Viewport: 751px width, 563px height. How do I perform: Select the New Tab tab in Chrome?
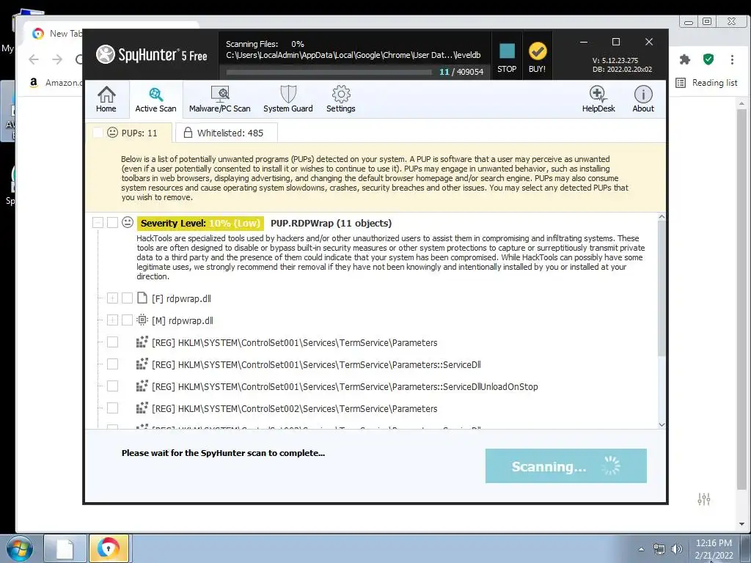(x=57, y=34)
